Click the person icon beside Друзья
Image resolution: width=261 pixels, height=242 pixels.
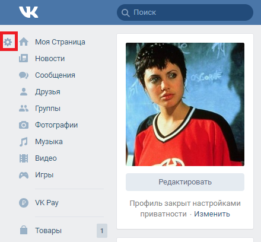(24, 92)
